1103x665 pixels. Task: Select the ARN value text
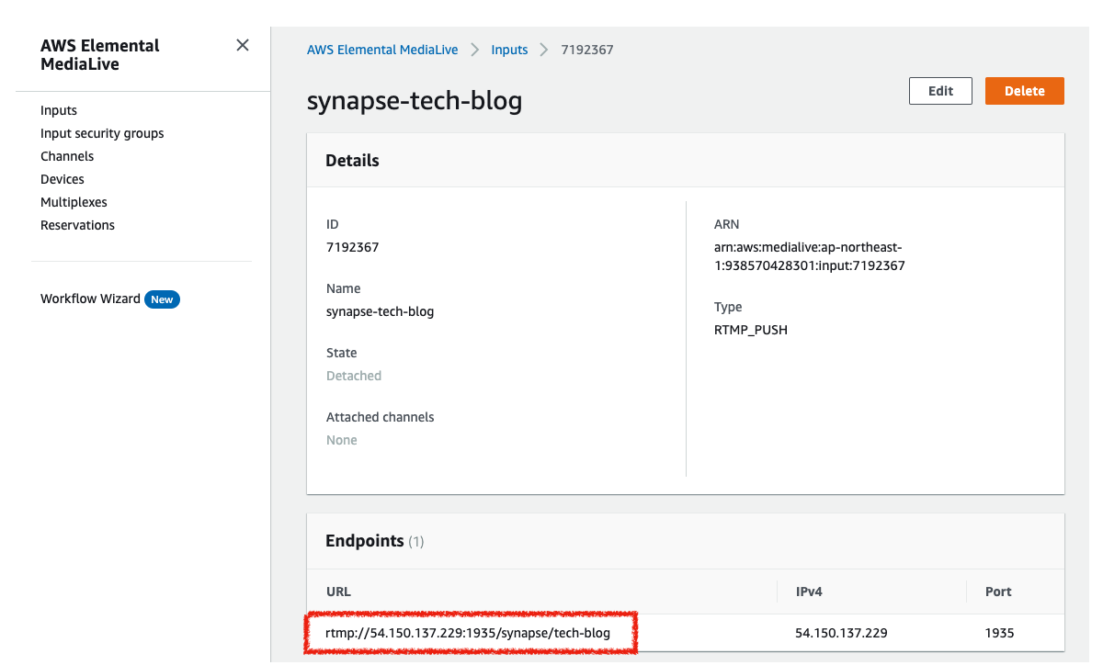tap(810, 256)
